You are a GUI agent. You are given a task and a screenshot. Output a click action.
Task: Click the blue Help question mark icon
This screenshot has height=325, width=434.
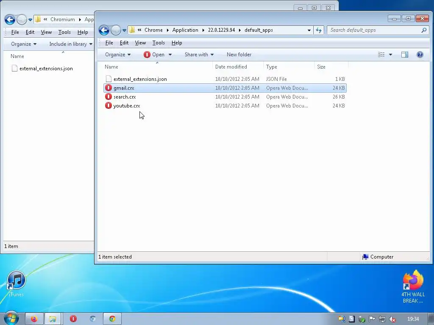point(420,55)
